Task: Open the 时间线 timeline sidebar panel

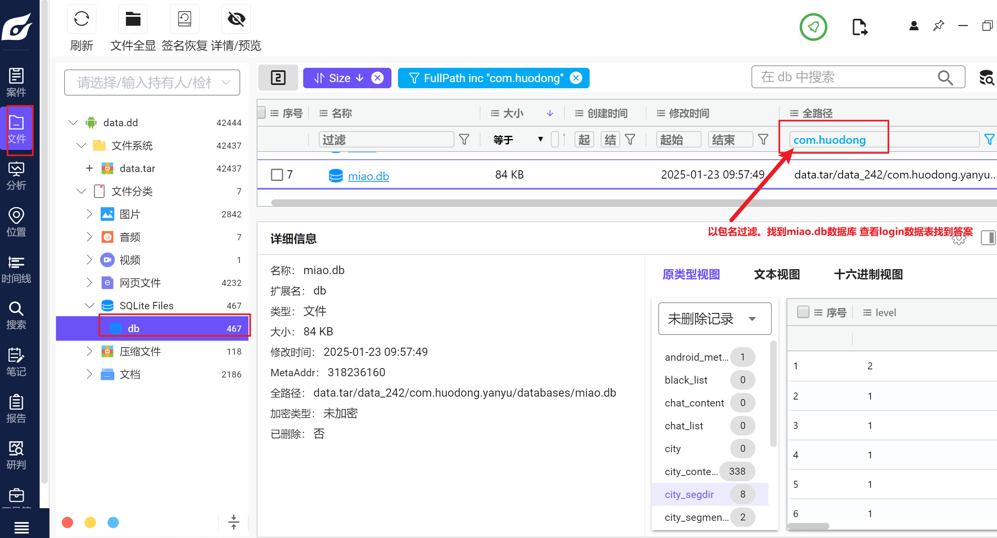Action: point(16,269)
